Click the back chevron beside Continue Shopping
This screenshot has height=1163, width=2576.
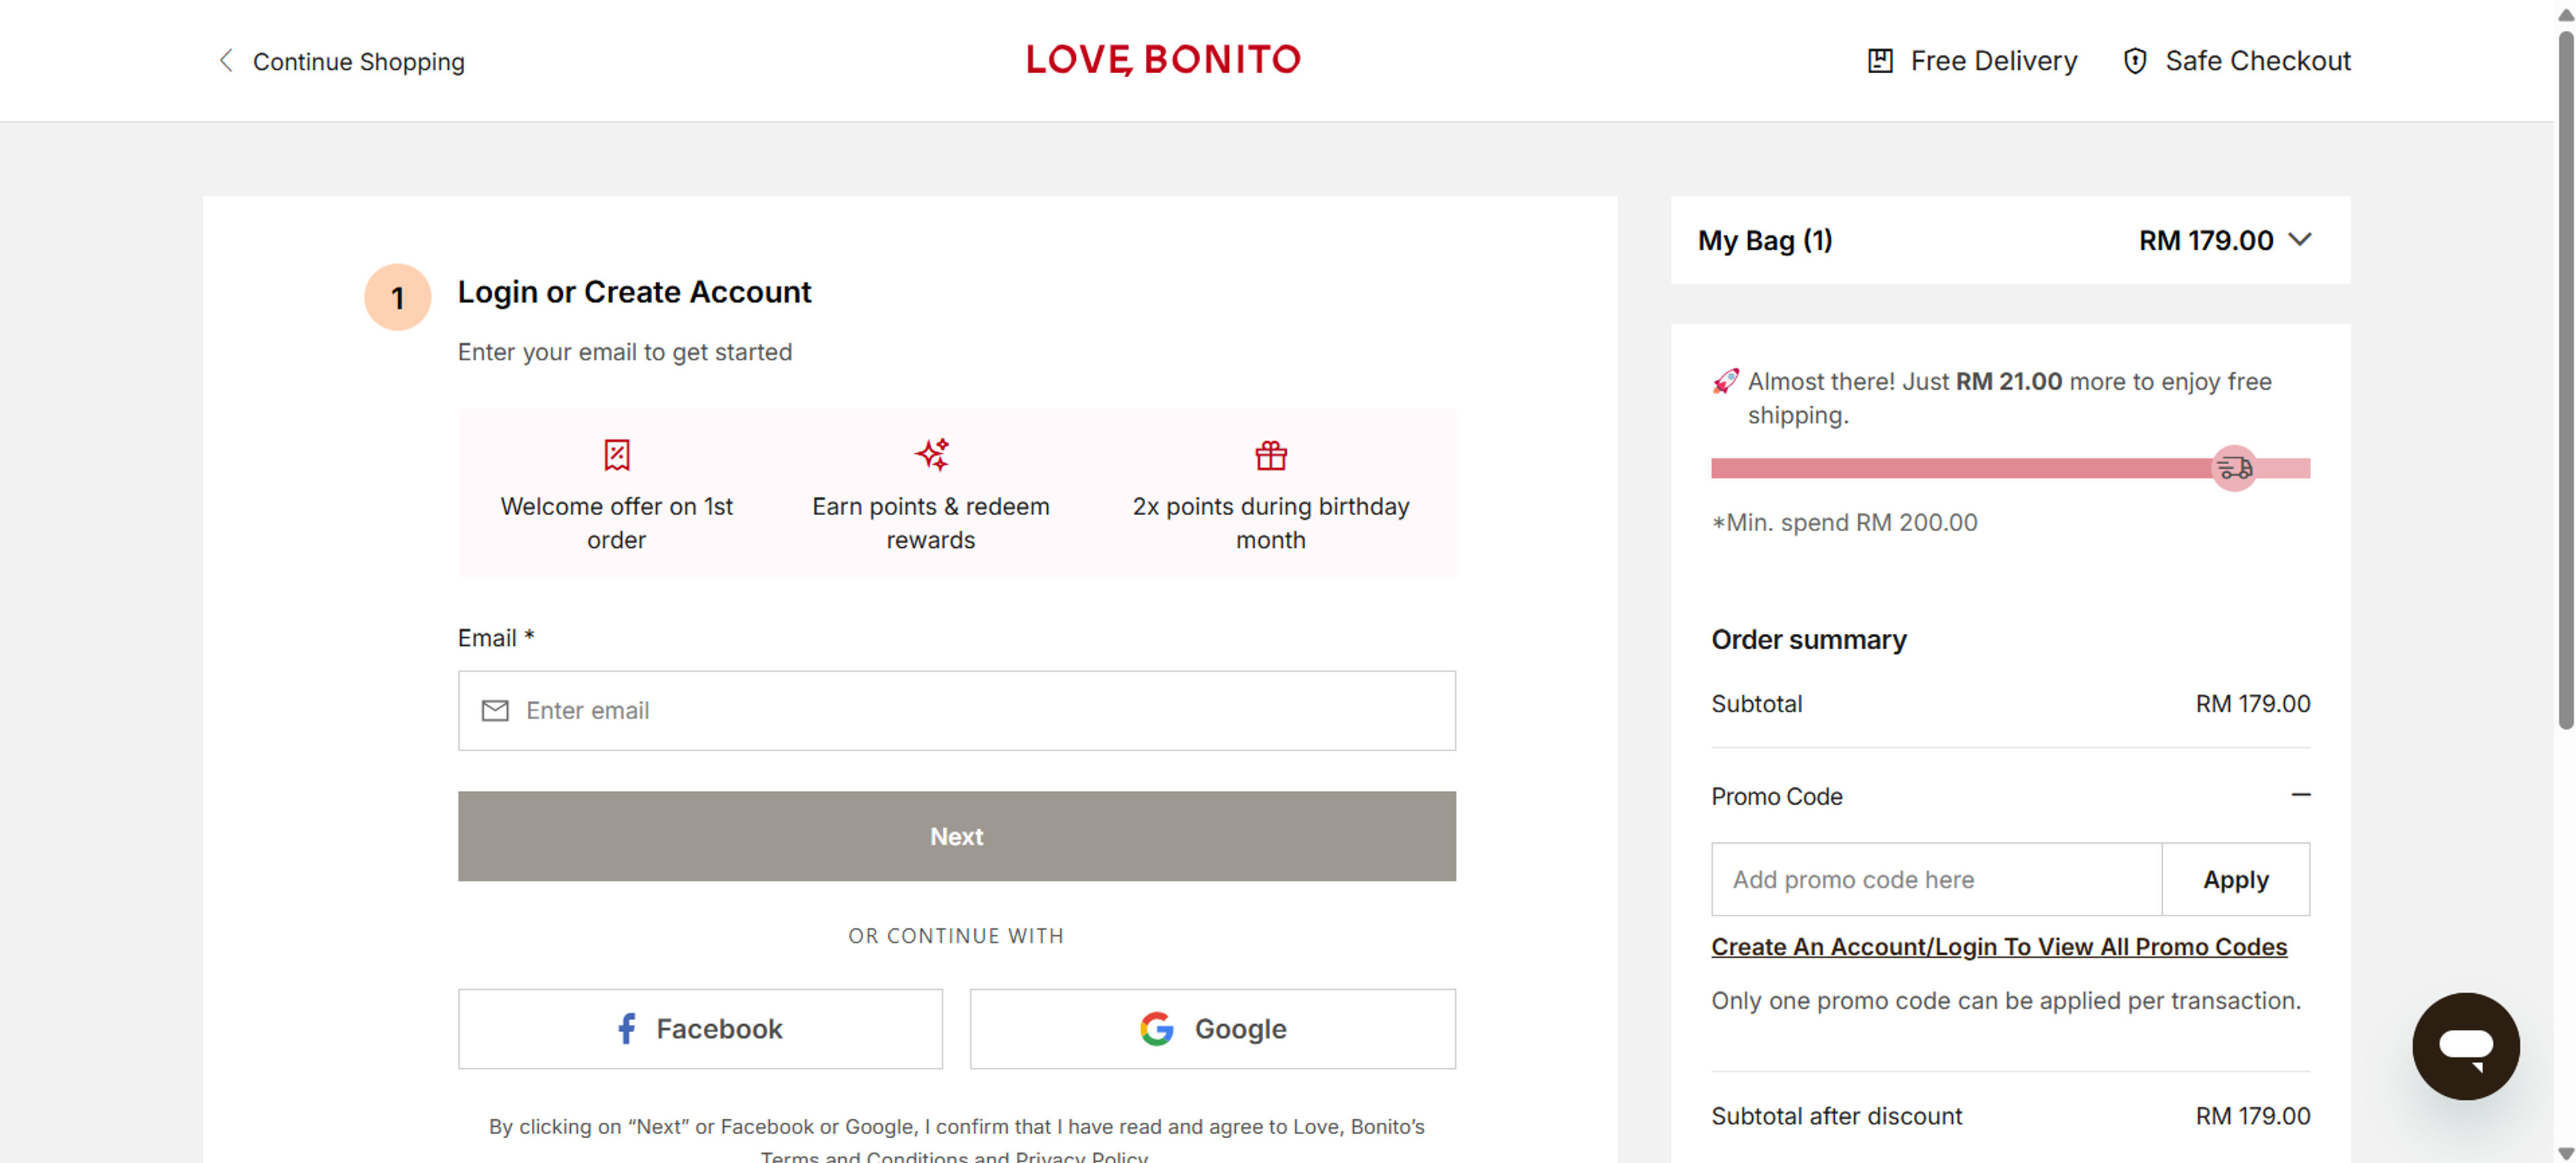(226, 61)
